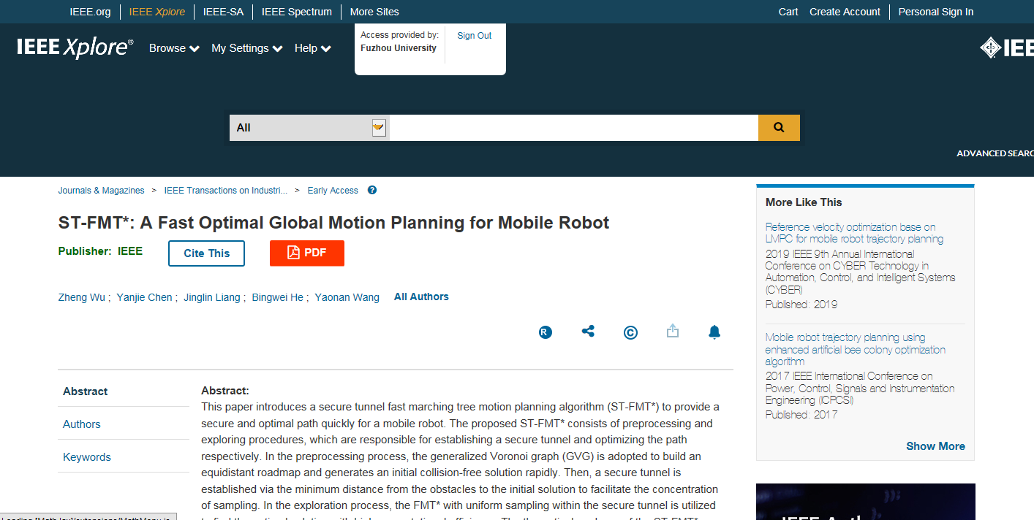Select the IEEE Xplore top link
The image size is (1034, 520).
(x=157, y=12)
